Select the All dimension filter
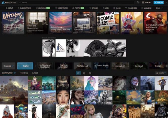The height and width of the screenshot is (118, 168). pyautogui.click(x=78, y=73)
